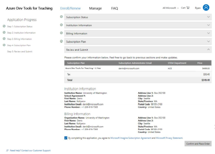The height and width of the screenshot is (154, 215).
Task: Click the tax amount $50.40
Action: click(x=206, y=75)
